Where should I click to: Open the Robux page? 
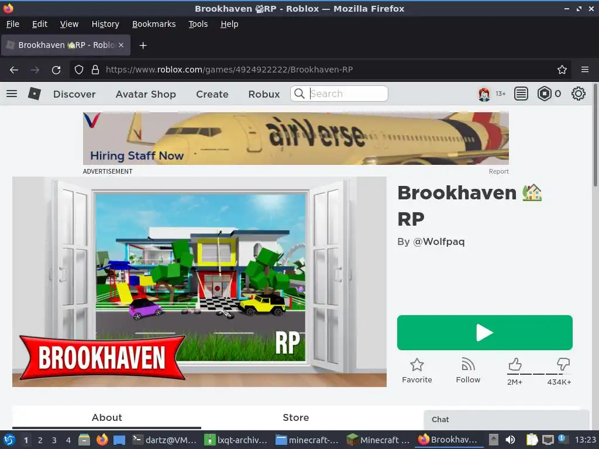pos(264,94)
